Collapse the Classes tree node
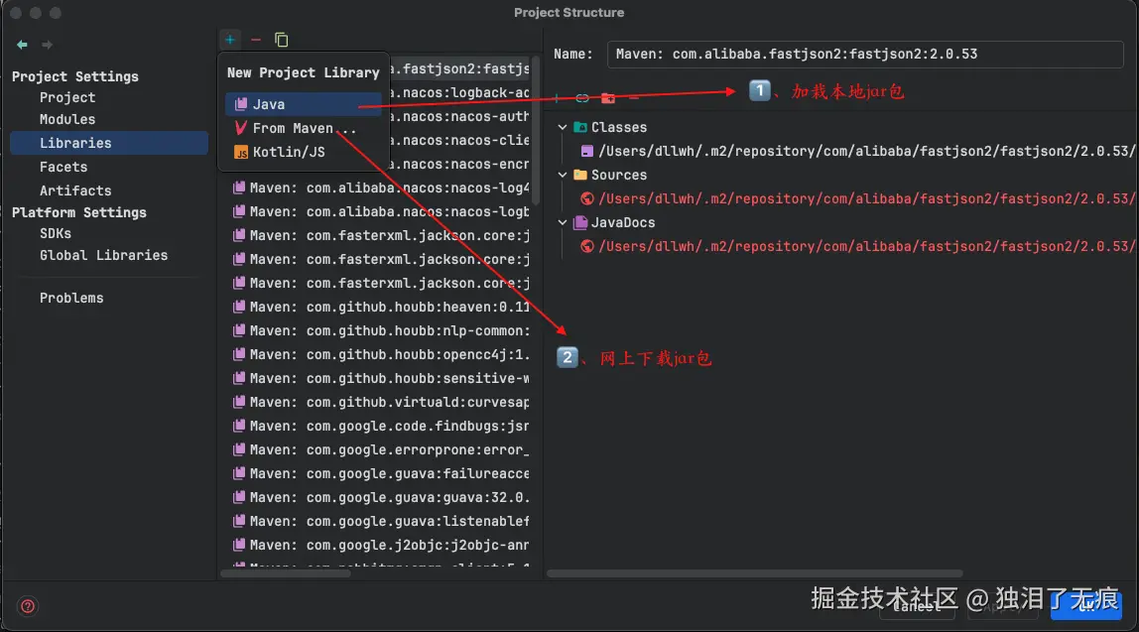The width and height of the screenshot is (1139, 632). click(563, 127)
